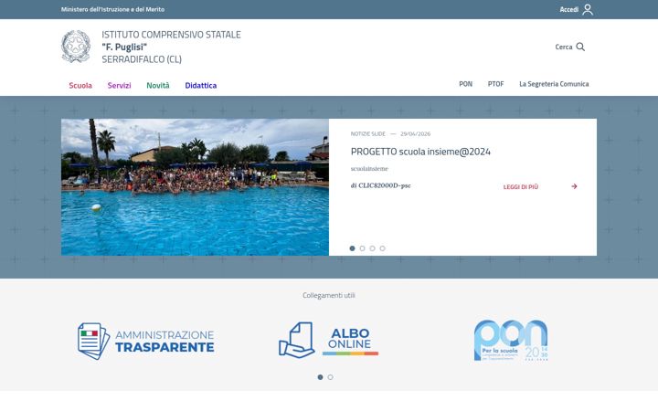
Task: Click the Leggi di più arrow icon
Action: tap(574, 186)
